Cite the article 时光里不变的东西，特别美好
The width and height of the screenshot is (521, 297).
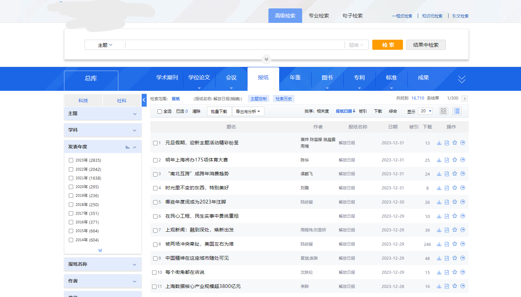click(x=463, y=188)
